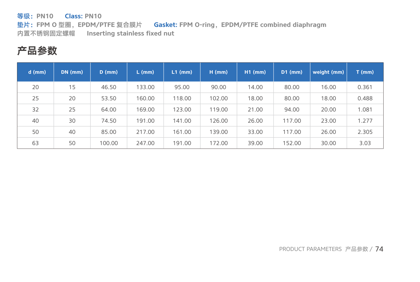This screenshot has width=420, height=282.
Task: Click the 'H (mm)' column header
Action: 219,72
